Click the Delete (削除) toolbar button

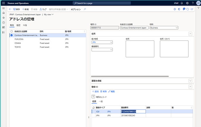(x=34, y=9)
